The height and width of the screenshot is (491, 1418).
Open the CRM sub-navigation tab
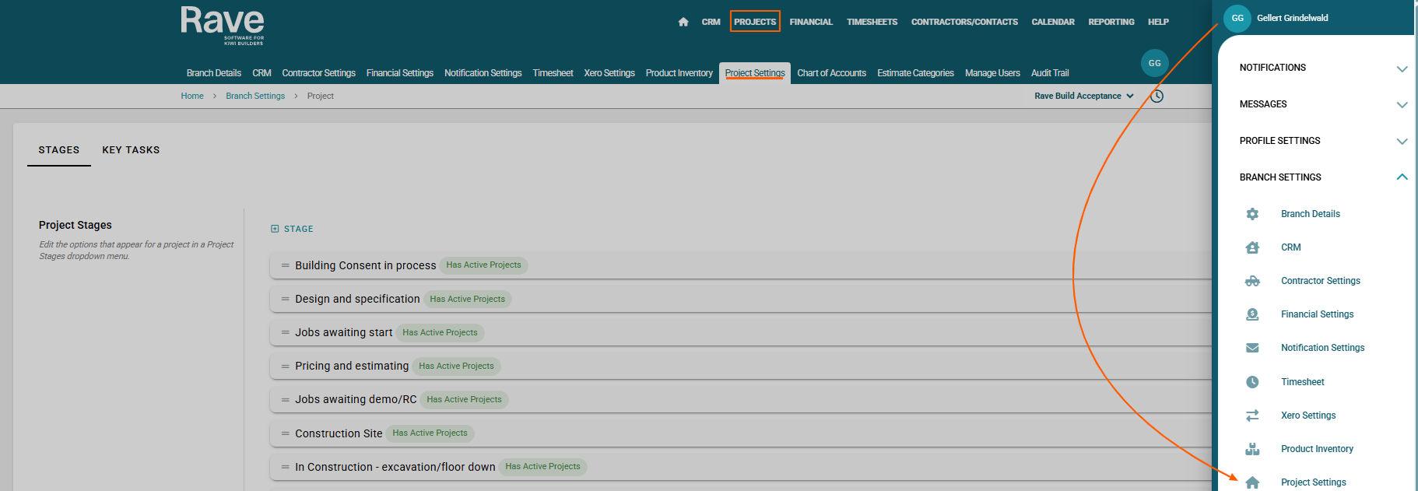[261, 73]
